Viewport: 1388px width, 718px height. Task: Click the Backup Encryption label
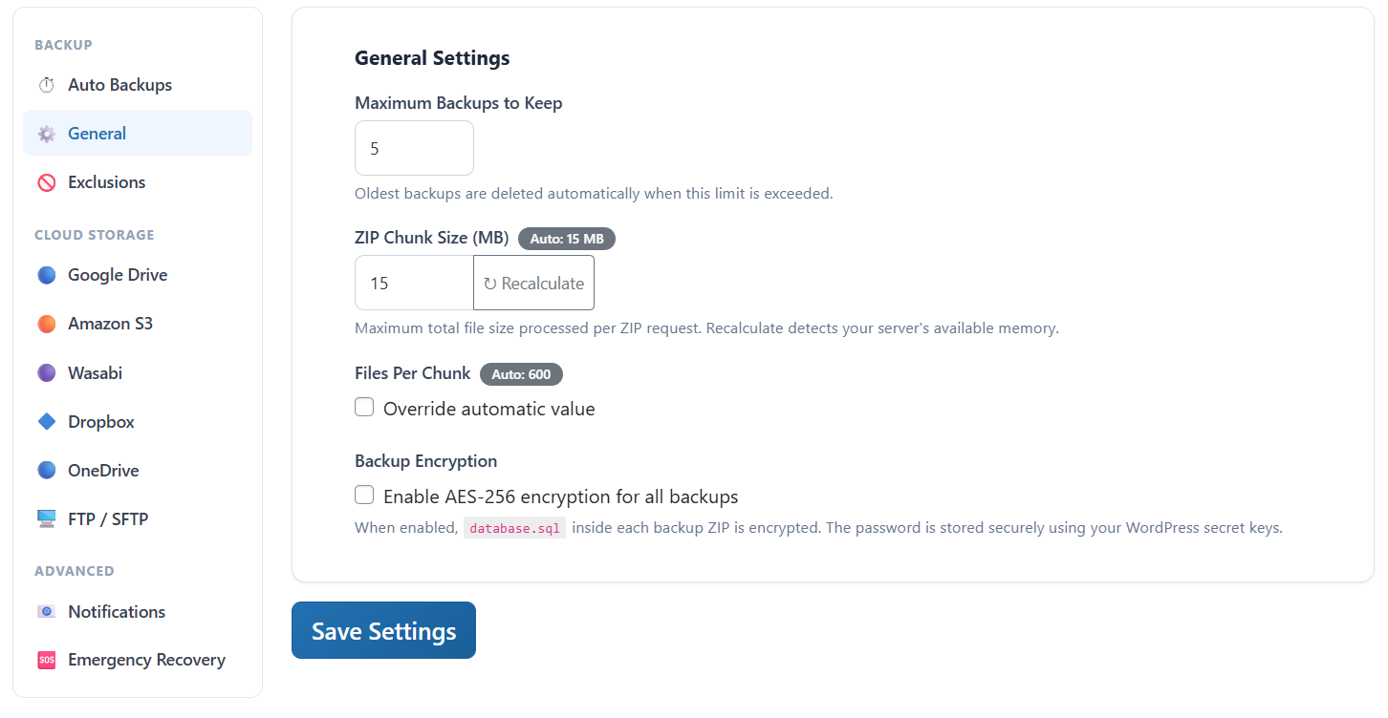426,461
